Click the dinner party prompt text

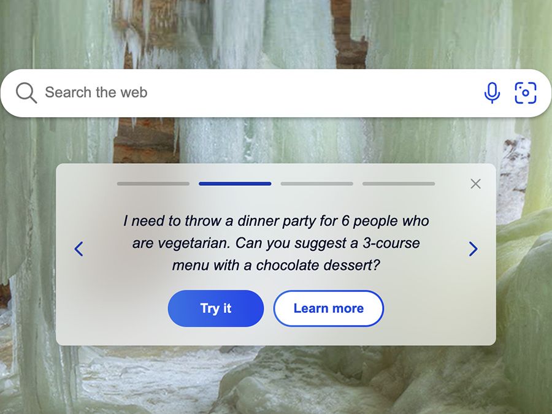[276, 243]
